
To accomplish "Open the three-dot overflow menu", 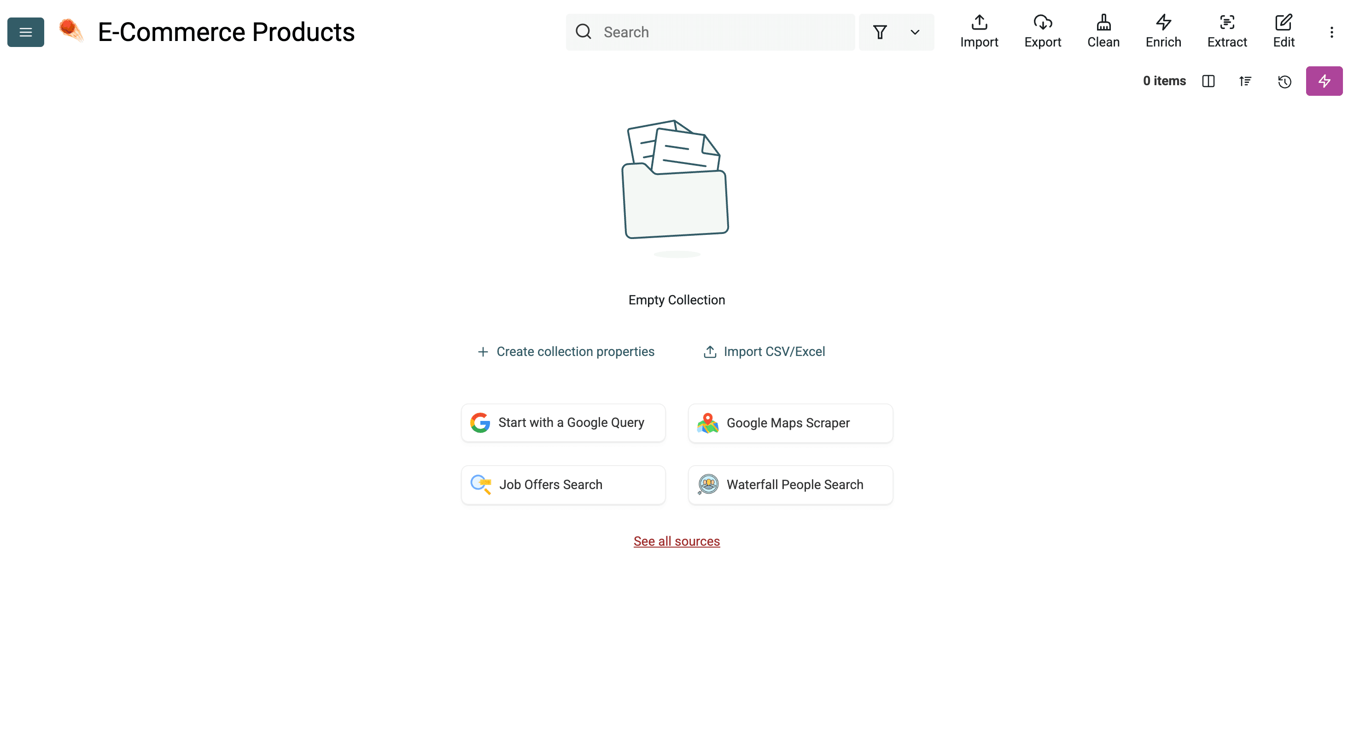I will pyautogui.click(x=1331, y=32).
